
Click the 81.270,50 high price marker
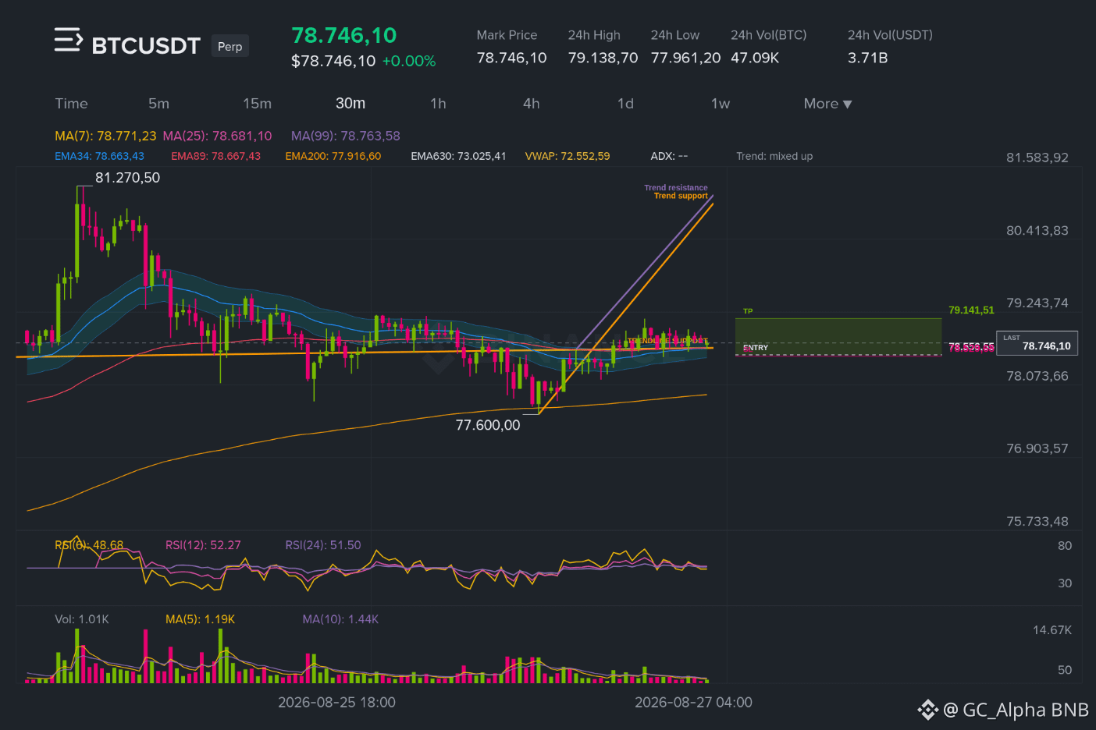click(x=127, y=178)
